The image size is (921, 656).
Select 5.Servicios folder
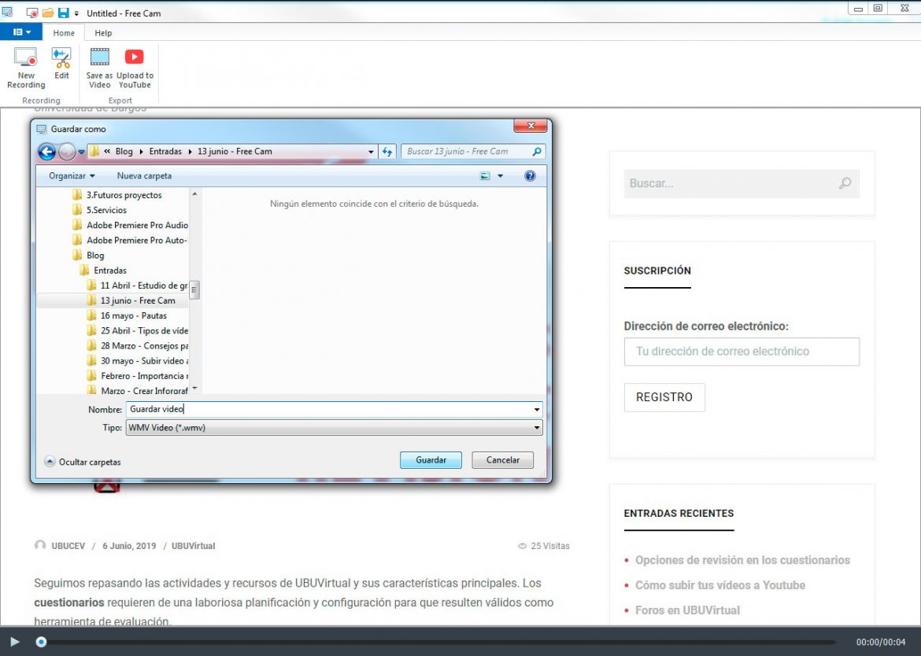pyautogui.click(x=99, y=210)
